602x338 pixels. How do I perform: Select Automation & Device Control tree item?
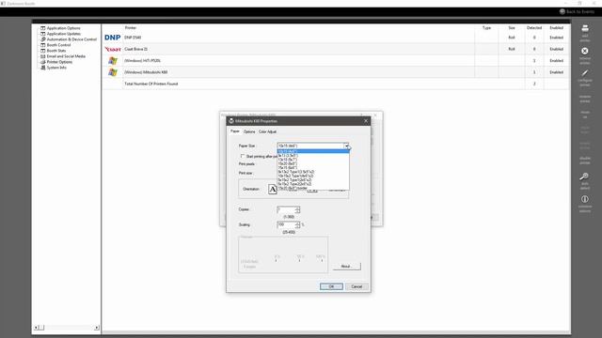click(71, 39)
